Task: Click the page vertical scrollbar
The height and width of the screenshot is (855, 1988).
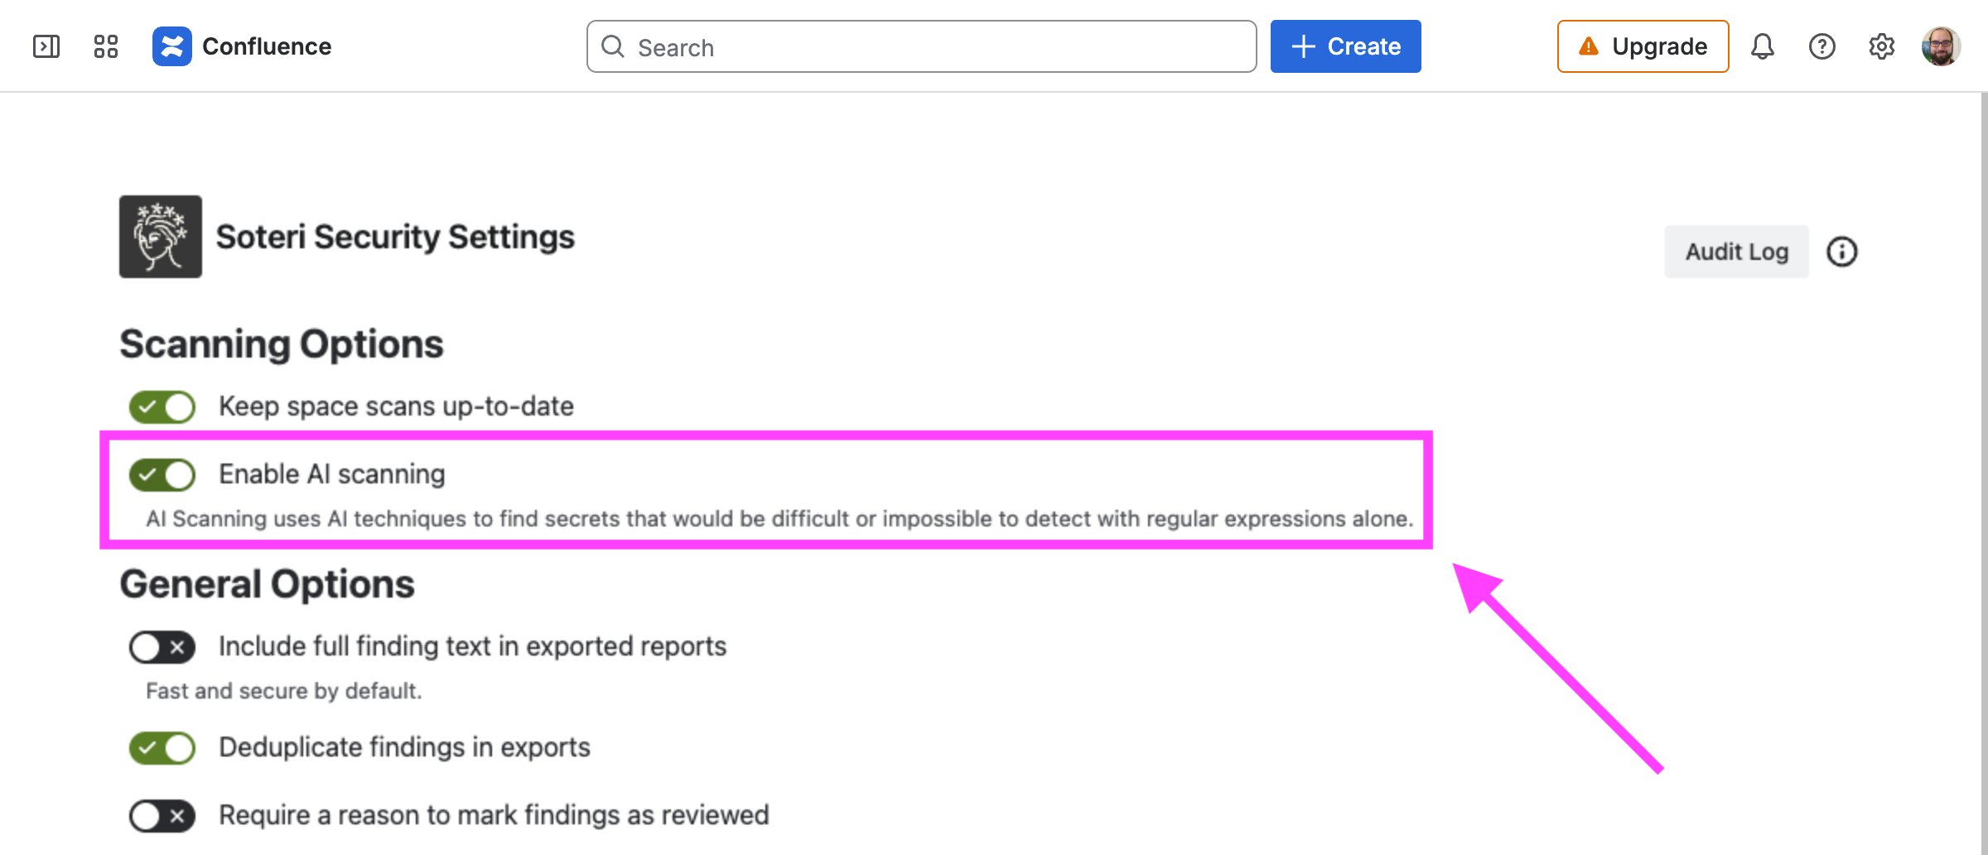Action: click(x=1983, y=473)
